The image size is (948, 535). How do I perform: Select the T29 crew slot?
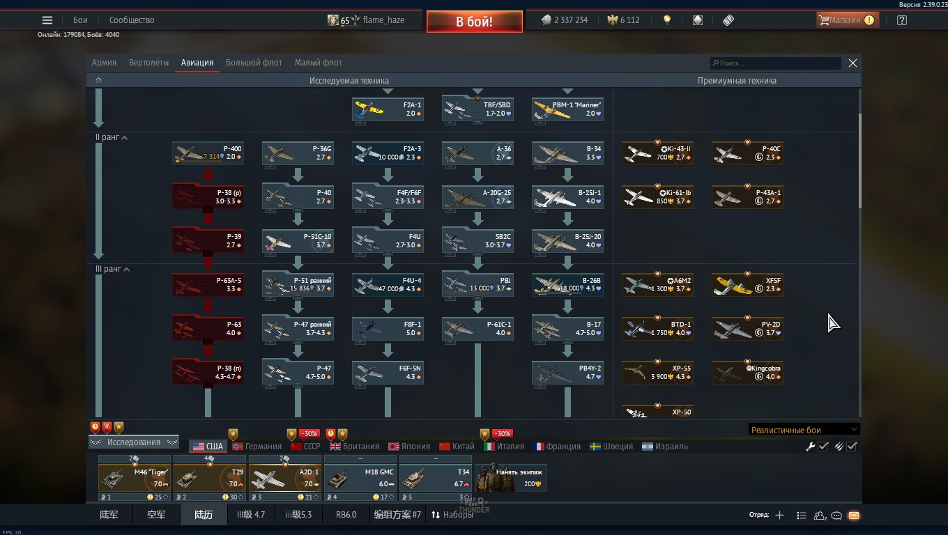[210, 479]
